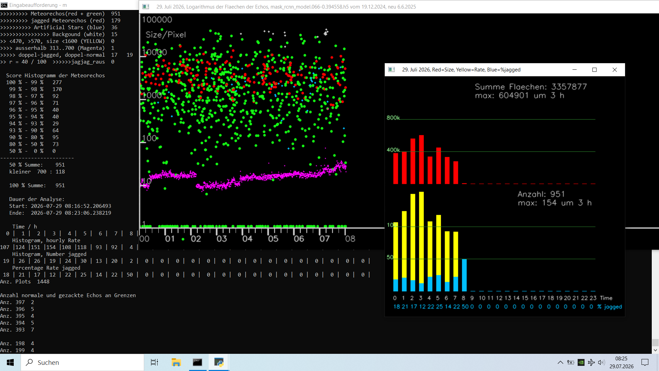Open Task View from the taskbar

(154, 362)
